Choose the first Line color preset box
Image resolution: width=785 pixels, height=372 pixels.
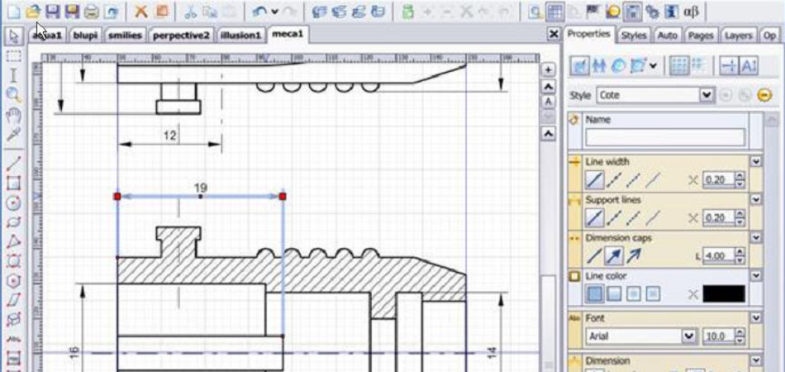click(594, 293)
